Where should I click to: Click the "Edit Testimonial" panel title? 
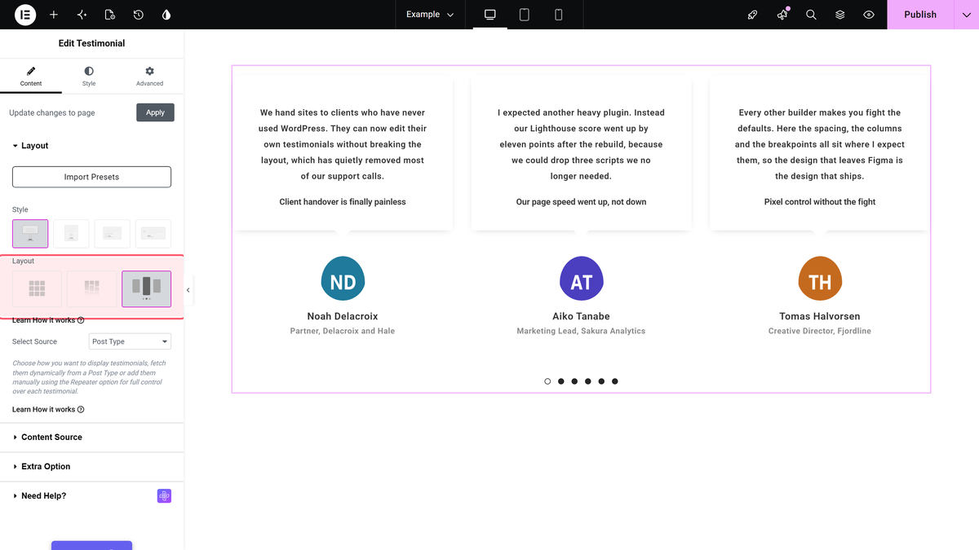coord(91,43)
